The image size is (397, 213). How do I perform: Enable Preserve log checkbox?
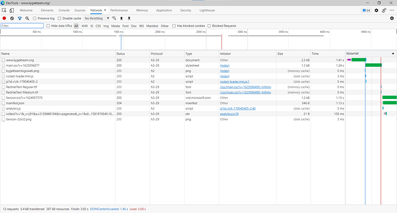35,18
